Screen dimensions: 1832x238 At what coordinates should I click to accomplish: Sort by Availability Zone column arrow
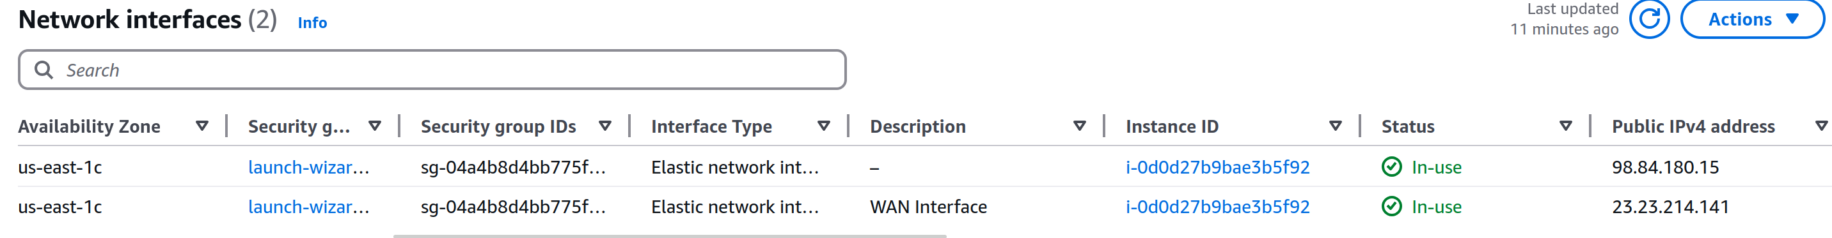point(202,126)
